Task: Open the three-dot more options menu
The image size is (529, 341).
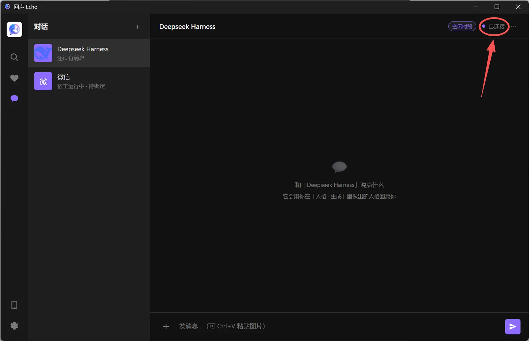Action: [x=514, y=26]
